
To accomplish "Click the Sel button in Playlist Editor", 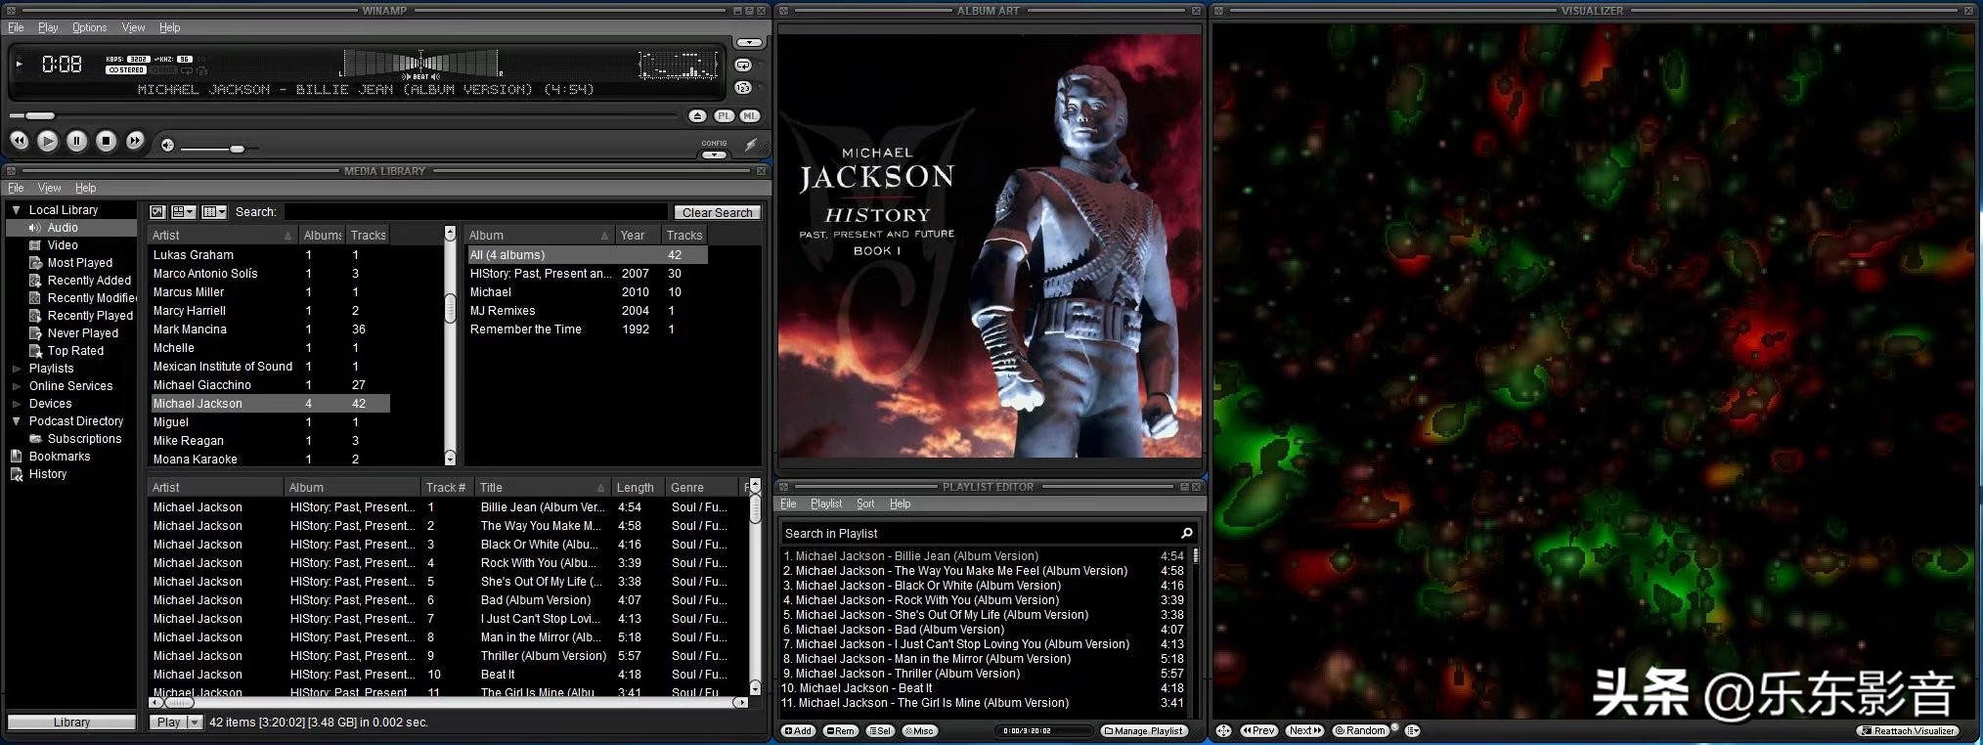I will (880, 730).
